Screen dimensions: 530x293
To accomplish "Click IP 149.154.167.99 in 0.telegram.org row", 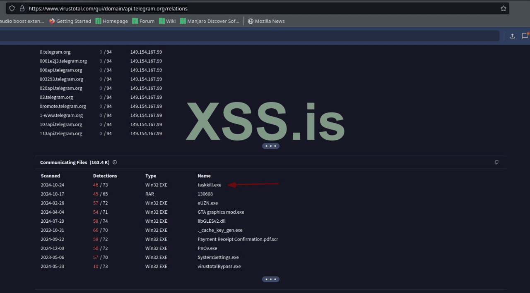I will (x=146, y=52).
